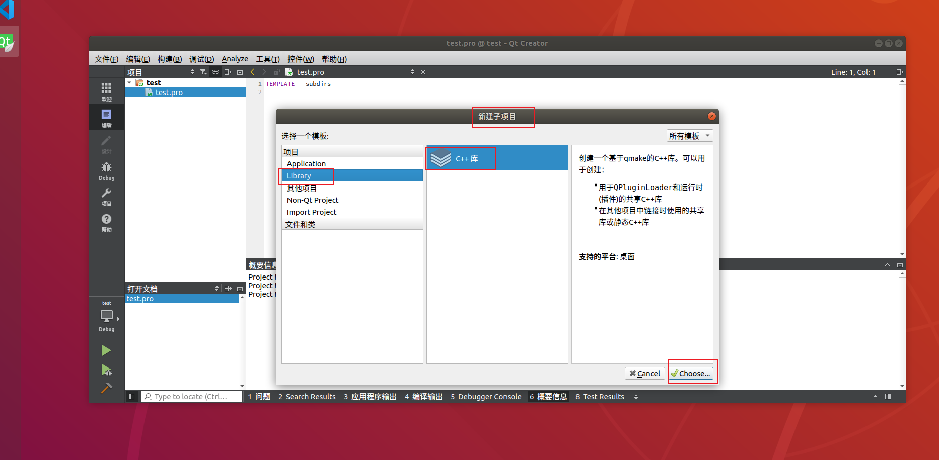
Task: Toggle right sidebar button in status bar
Action: [x=888, y=396]
